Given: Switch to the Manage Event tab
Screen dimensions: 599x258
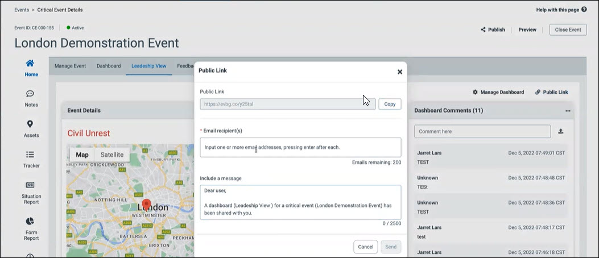Looking at the screenshot, I should click(70, 66).
